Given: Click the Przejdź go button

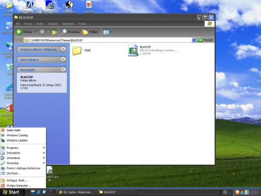Looking at the screenshot, I should point(206,40).
